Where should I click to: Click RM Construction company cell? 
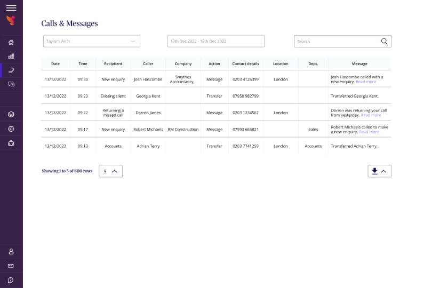tap(183, 130)
